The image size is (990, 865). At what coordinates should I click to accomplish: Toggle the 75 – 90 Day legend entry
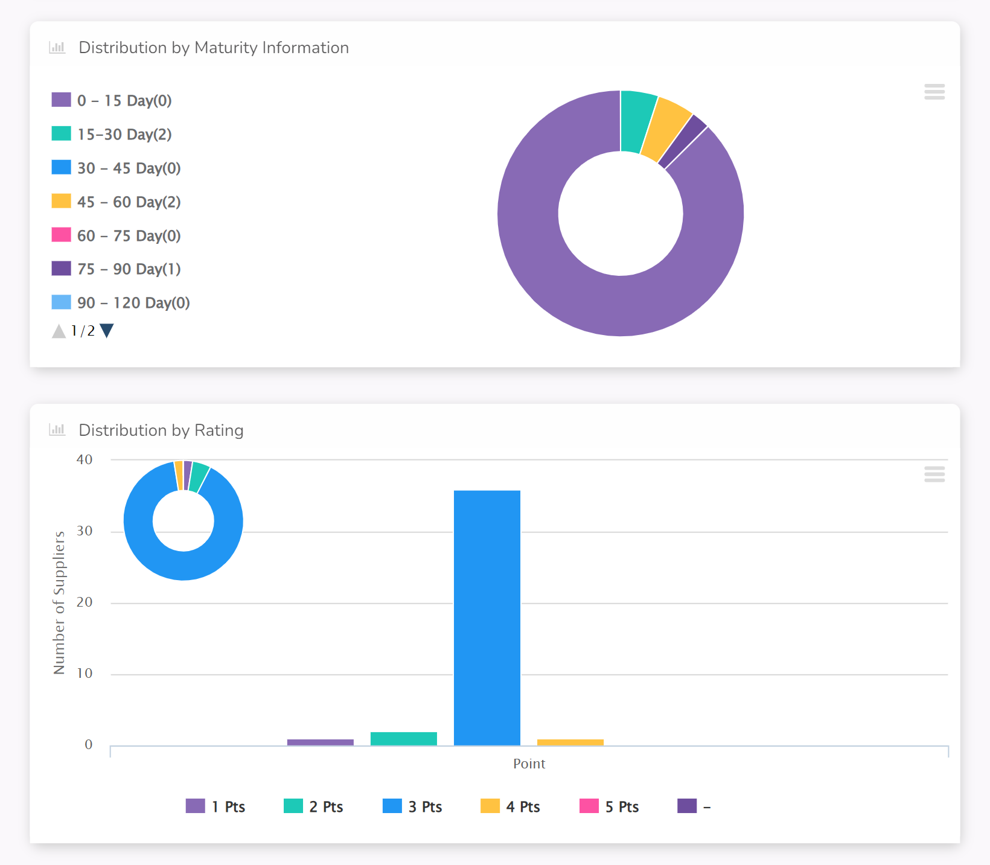click(116, 269)
